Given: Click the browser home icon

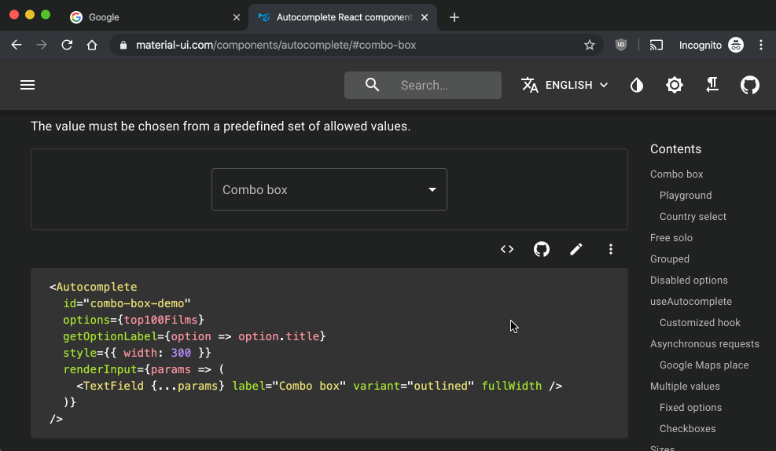Looking at the screenshot, I should click(92, 45).
